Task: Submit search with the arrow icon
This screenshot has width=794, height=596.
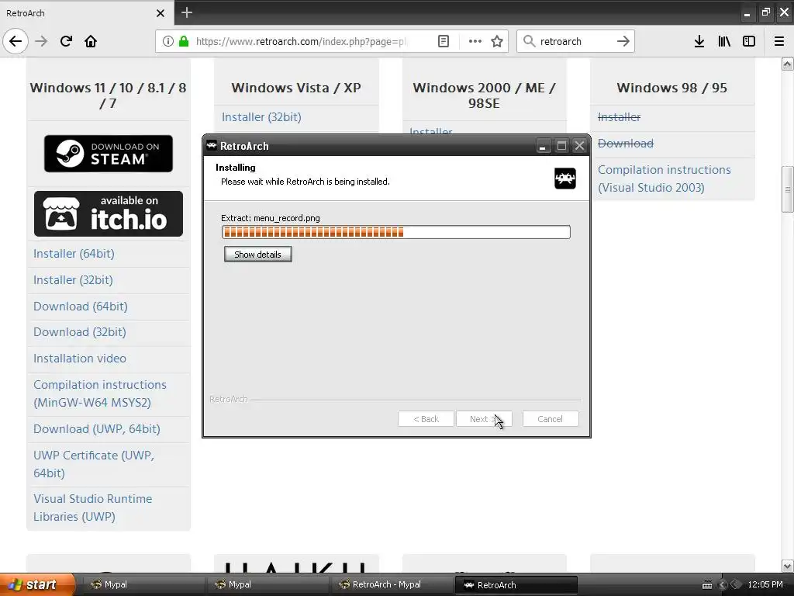Action: (623, 41)
